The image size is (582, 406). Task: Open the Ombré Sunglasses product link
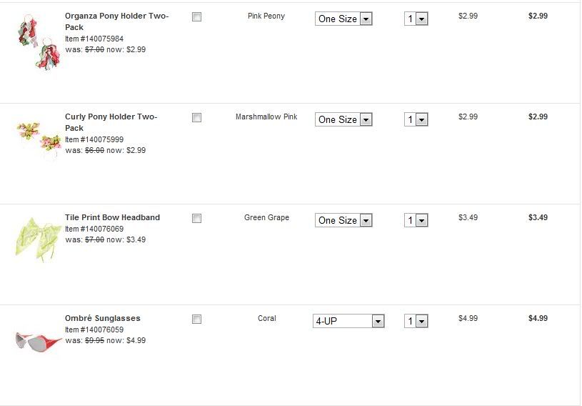[102, 318]
